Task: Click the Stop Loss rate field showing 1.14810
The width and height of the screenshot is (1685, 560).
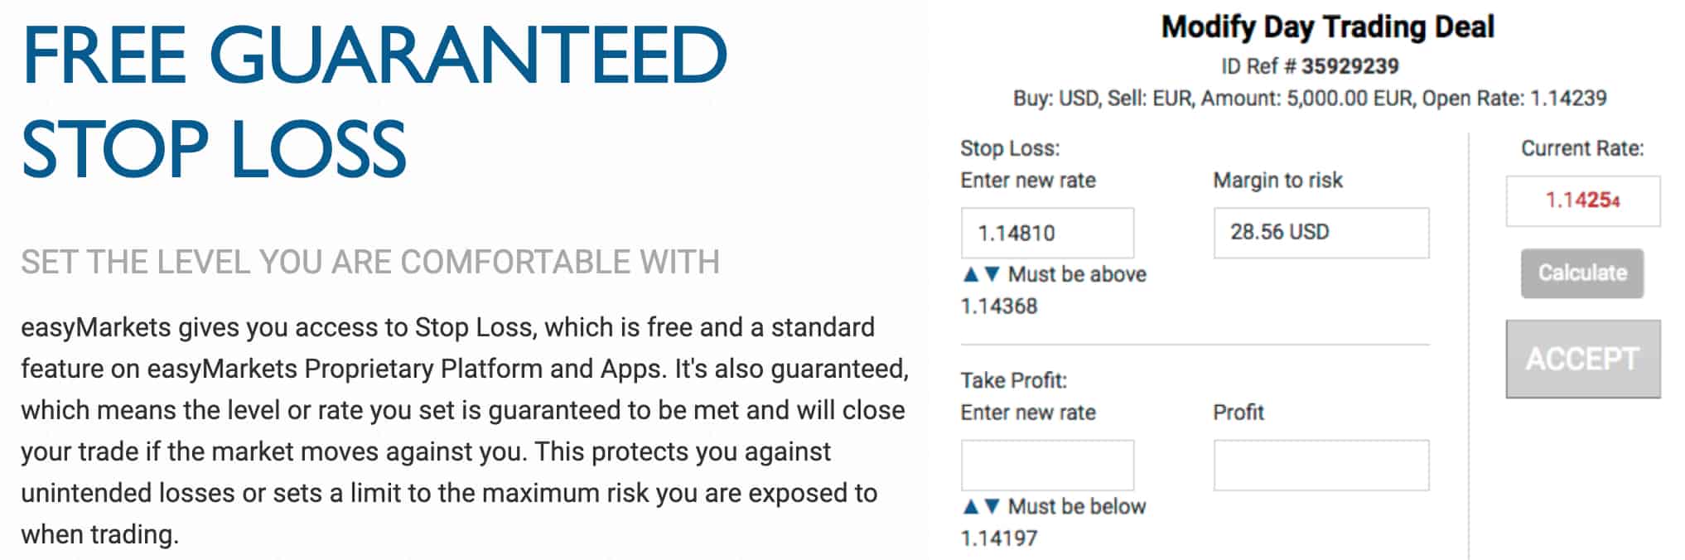Action: (x=1047, y=233)
